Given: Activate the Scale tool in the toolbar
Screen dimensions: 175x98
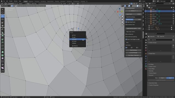Looking at the screenshot, I should 2,23.
